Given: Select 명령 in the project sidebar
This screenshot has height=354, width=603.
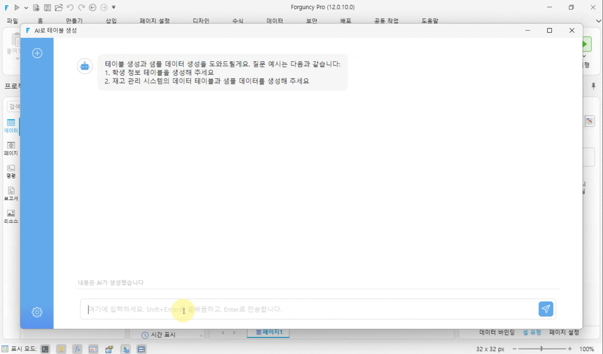Looking at the screenshot, I should tap(11, 171).
